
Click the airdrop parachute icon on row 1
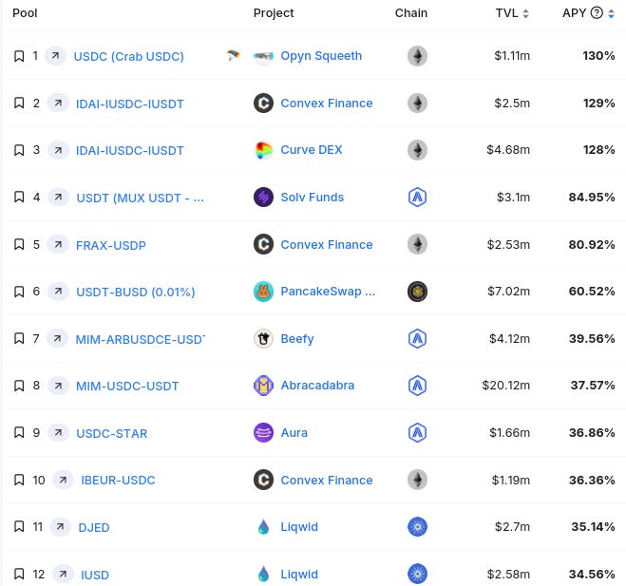point(234,55)
